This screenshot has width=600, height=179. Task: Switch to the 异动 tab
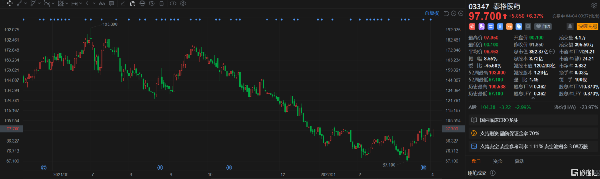pyautogui.click(x=519, y=162)
